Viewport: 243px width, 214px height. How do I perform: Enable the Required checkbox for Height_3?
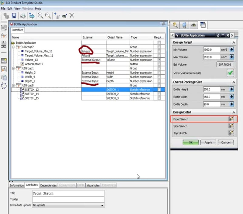[159, 73]
